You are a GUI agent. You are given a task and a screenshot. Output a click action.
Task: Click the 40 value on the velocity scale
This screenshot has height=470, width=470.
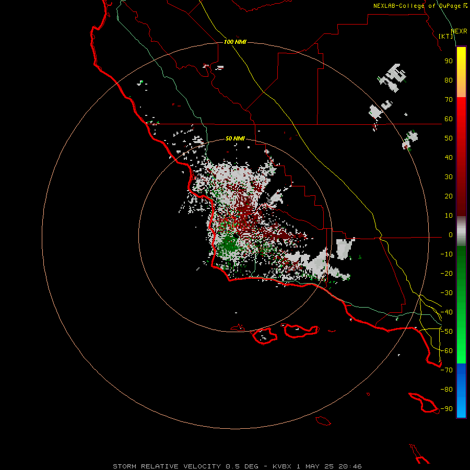click(x=449, y=158)
